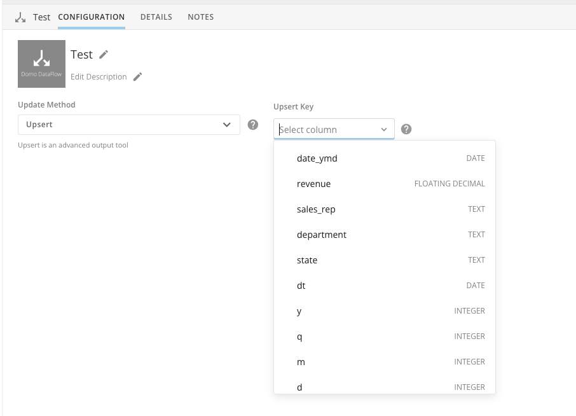Edit the Test name with pencil icon
576x416 pixels.
pos(104,55)
